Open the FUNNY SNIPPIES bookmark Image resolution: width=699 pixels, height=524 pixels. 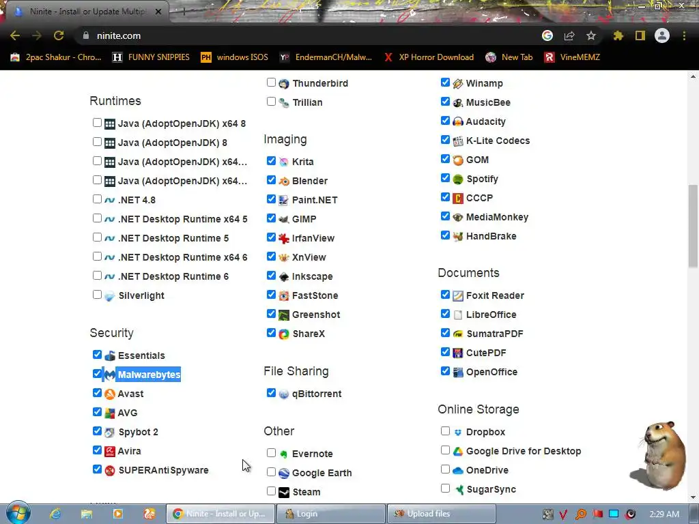point(151,57)
